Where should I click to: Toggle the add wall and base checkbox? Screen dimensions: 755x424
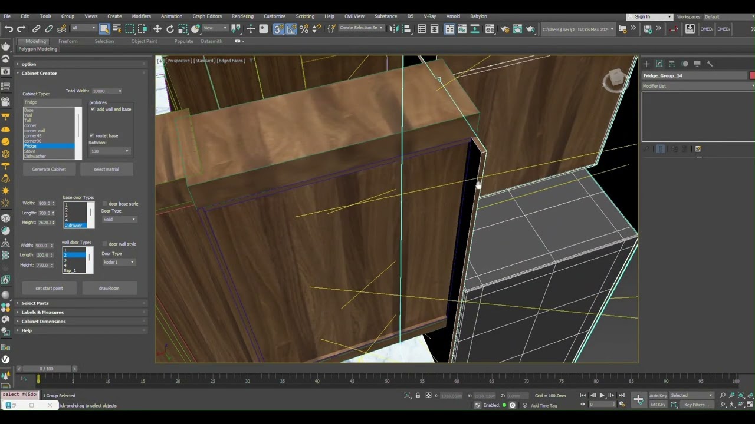(x=93, y=110)
